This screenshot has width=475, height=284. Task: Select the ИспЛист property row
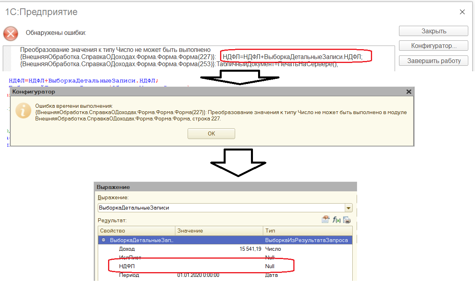(225, 257)
